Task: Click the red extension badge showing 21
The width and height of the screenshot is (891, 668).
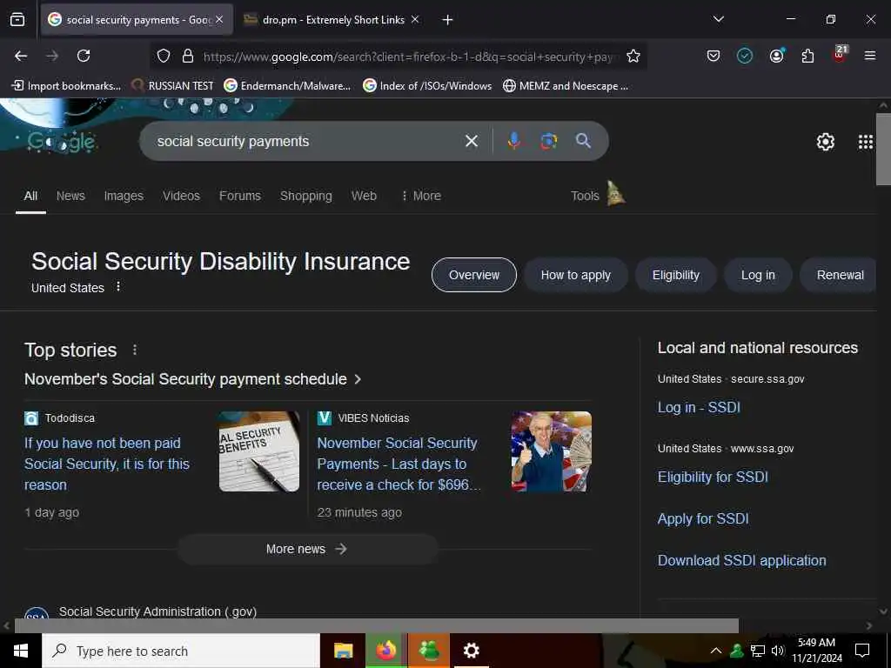Action: click(840, 55)
